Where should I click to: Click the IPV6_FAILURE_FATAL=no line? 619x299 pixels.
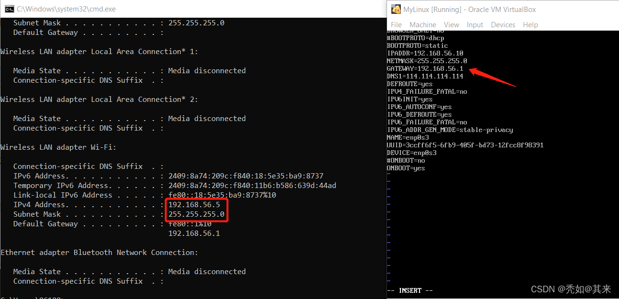(x=427, y=122)
